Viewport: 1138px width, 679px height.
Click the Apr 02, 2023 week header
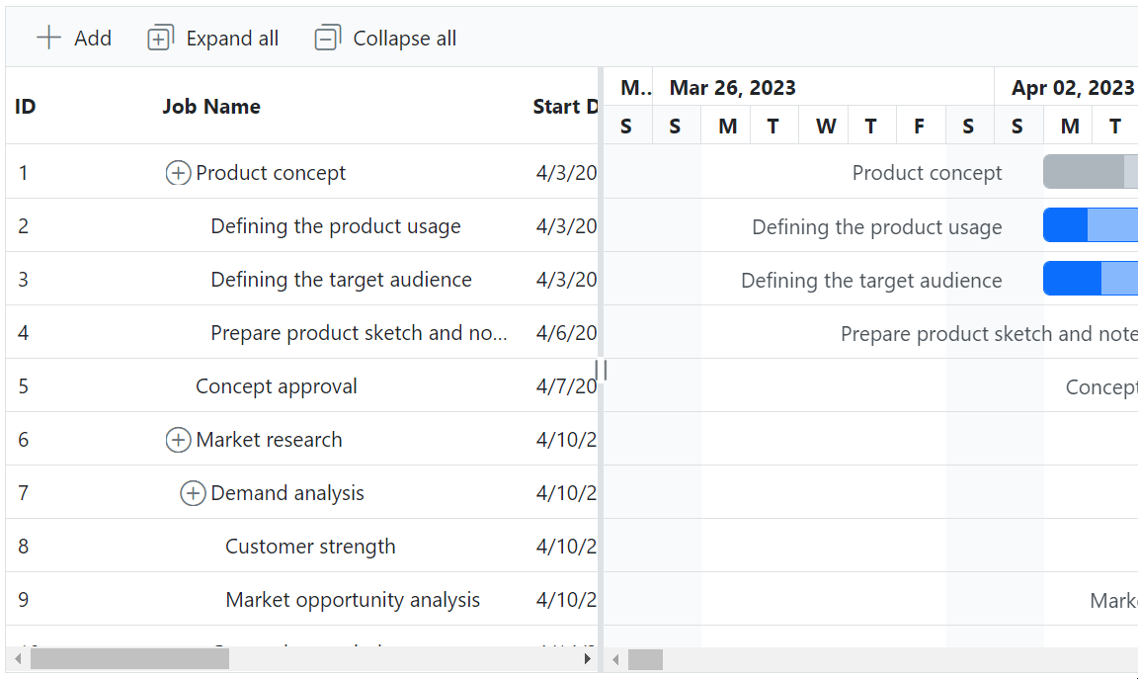point(1072,88)
